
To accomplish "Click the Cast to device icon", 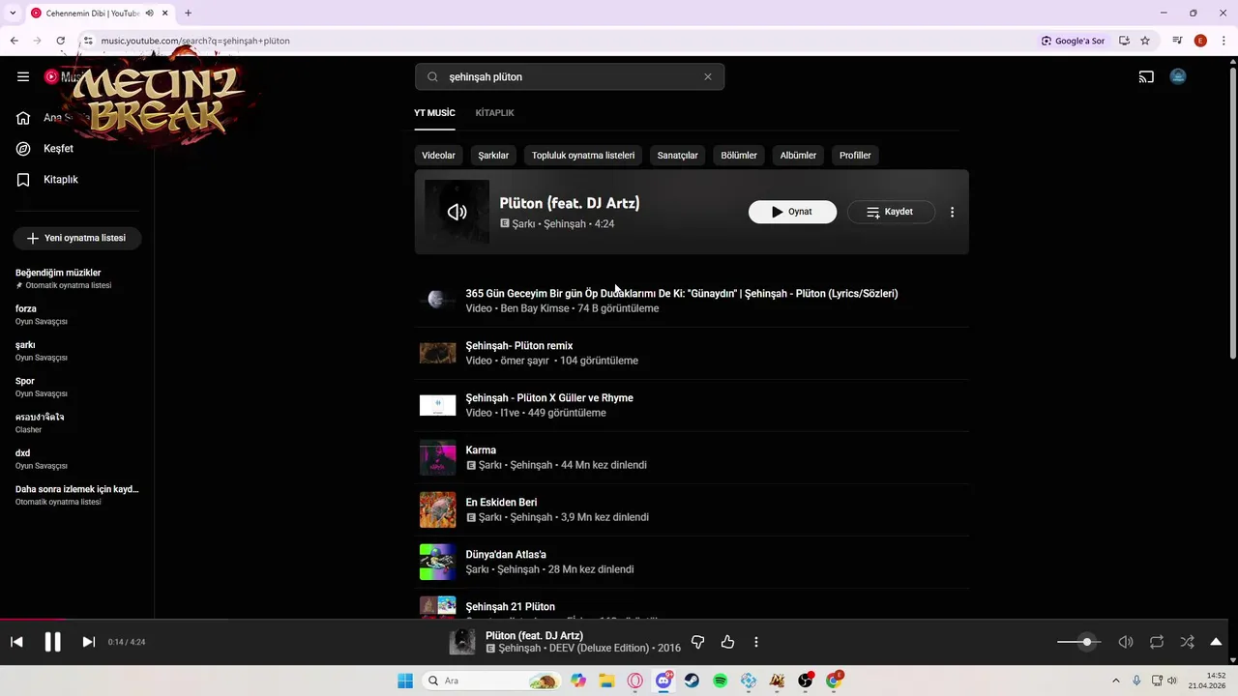I will point(1146,76).
